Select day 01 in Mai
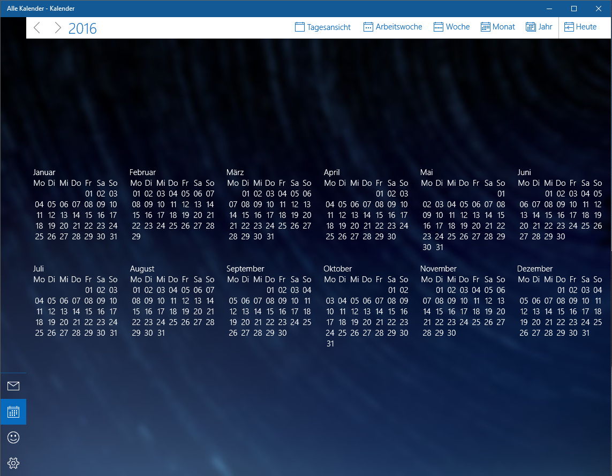 pos(501,194)
